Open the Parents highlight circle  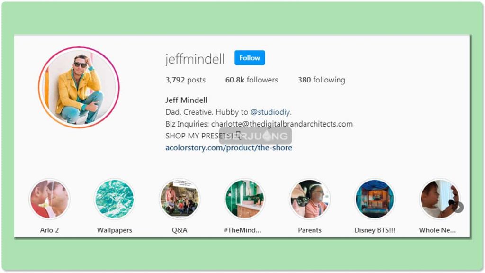point(310,199)
